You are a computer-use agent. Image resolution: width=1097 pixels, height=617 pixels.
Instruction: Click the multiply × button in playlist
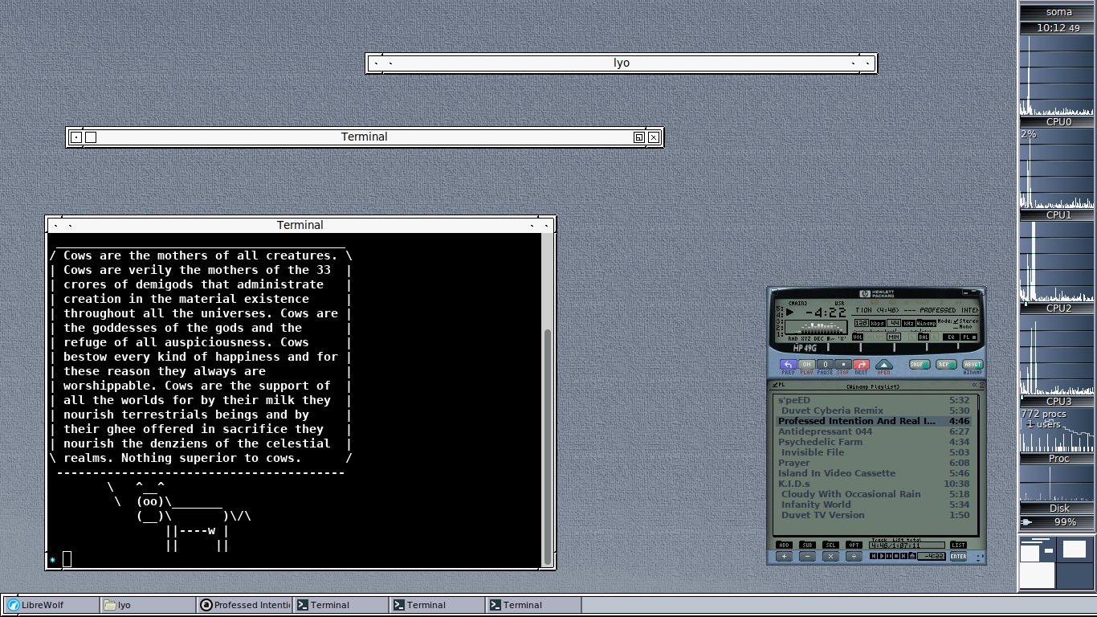coord(830,556)
